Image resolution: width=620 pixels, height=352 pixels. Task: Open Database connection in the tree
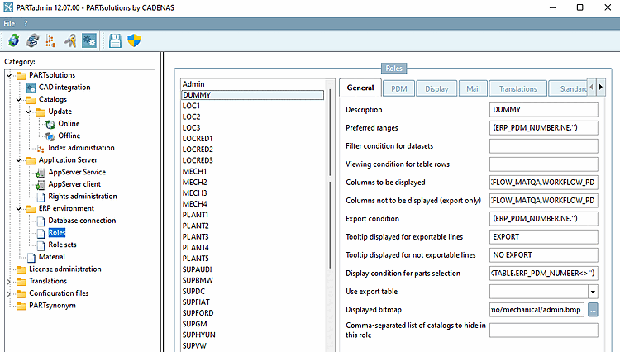coord(82,221)
